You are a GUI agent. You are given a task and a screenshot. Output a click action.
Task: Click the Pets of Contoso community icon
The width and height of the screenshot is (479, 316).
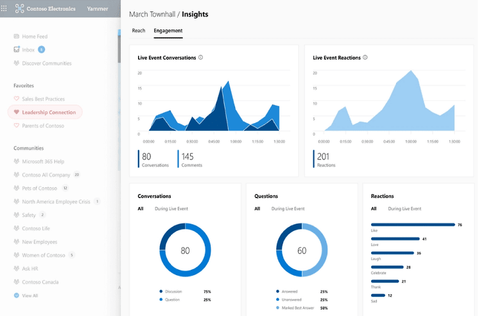pos(17,188)
